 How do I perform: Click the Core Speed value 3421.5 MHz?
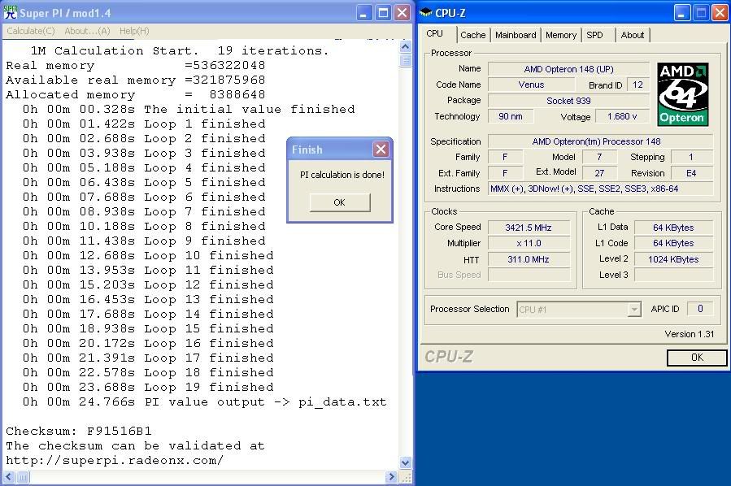(529, 228)
